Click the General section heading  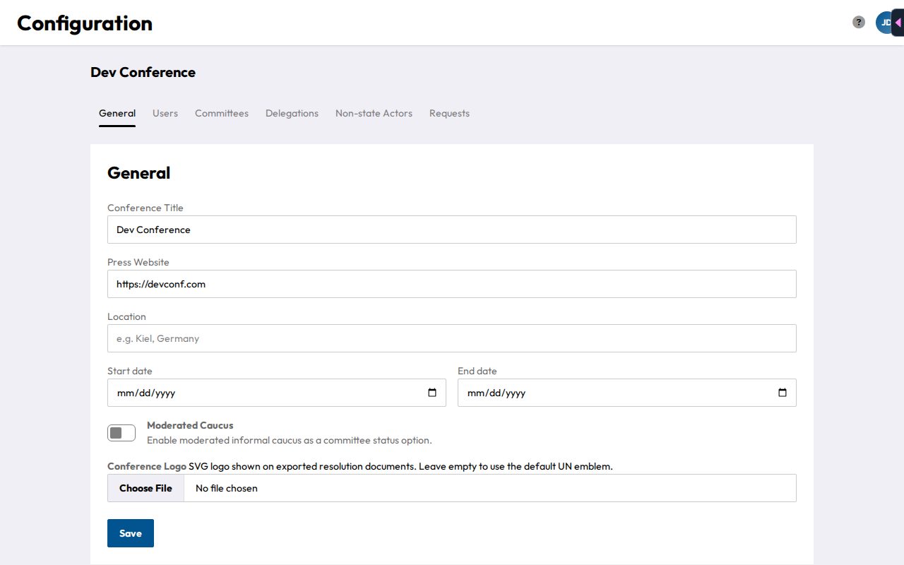pyautogui.click(x=138, y=173)
